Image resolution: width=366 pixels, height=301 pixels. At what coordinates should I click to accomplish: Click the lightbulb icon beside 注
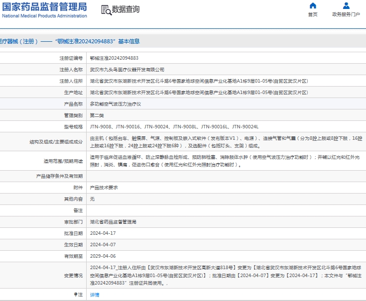click(x=75, y=295)
